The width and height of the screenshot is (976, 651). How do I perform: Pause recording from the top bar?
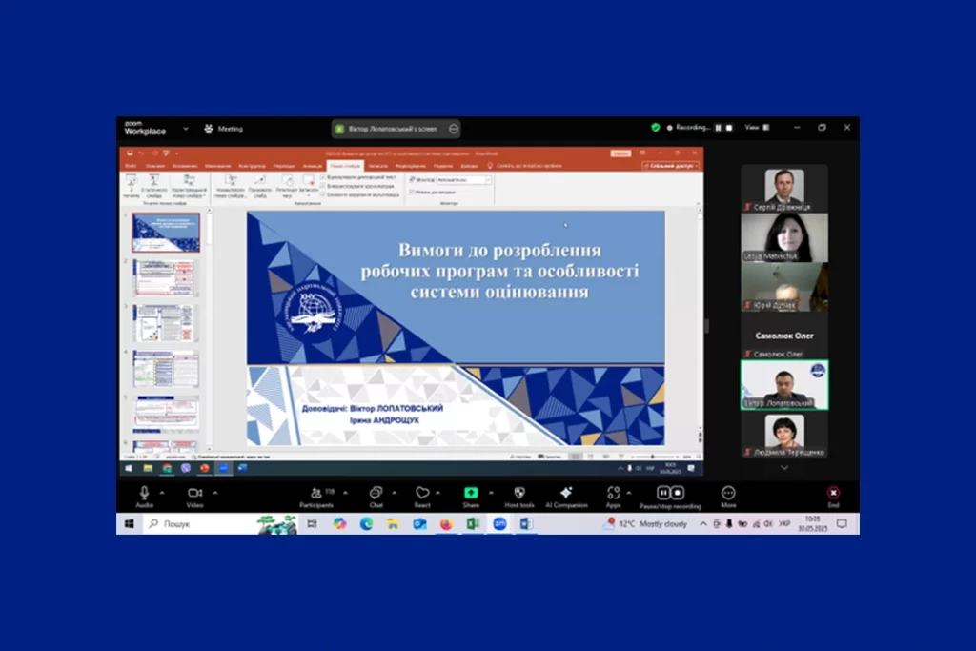click(718, 128)
